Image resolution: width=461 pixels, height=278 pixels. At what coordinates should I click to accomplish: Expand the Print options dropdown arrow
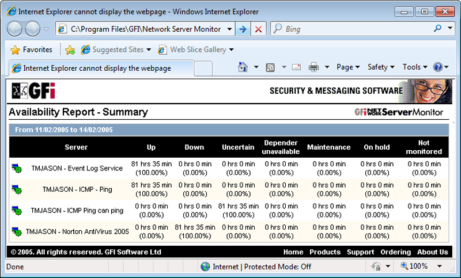[x=327, y=67]
